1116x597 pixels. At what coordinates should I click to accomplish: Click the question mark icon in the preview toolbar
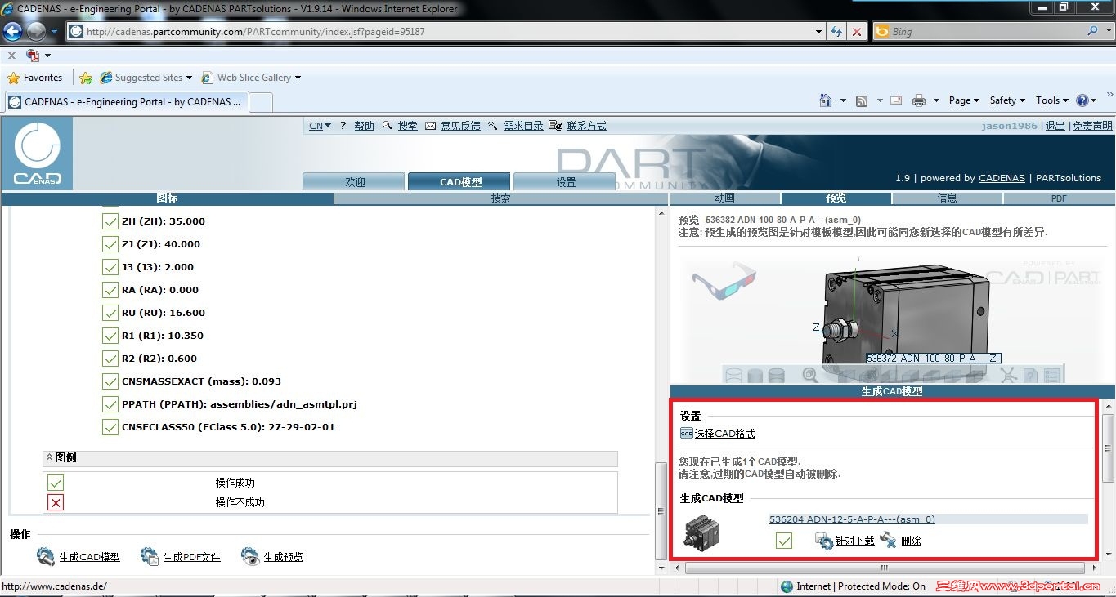[1030, 375]
